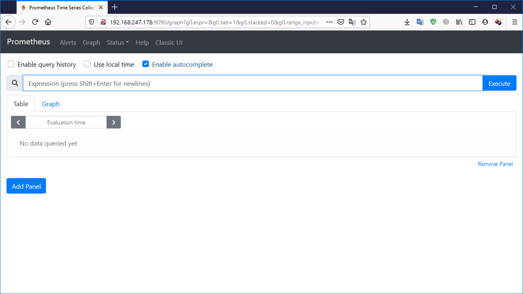Click the Prometheus brand link
This screenshot has height=294, width=523.
coord(28,42)
